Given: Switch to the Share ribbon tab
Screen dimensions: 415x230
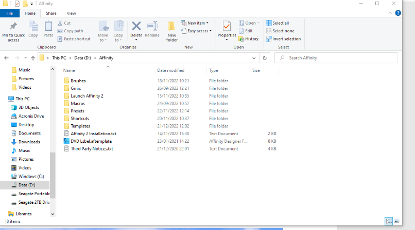Looking at the screenshot, I should [x=51, y=13].
